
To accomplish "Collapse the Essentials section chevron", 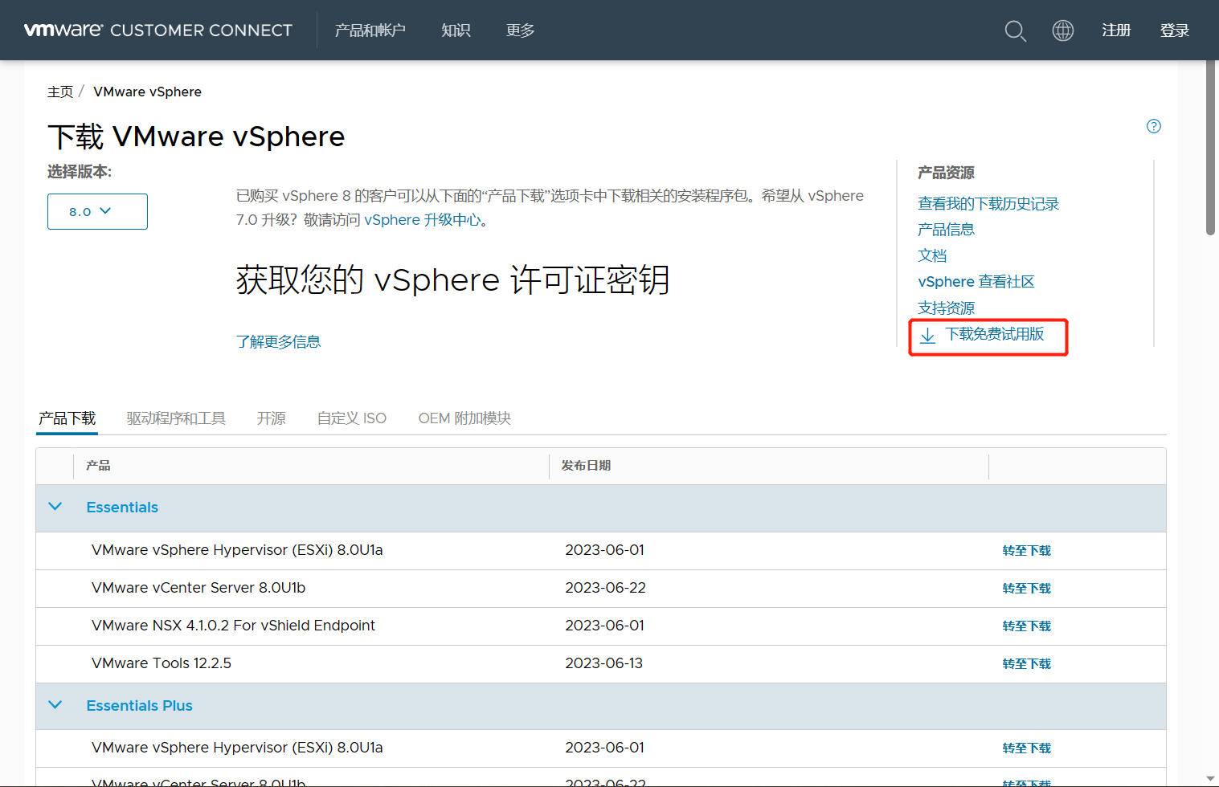I will pyautogui.click(x=55, y=507).
